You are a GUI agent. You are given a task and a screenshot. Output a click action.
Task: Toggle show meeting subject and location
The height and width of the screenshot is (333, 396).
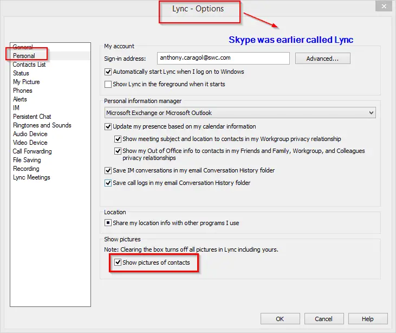[x=118, y=139]
